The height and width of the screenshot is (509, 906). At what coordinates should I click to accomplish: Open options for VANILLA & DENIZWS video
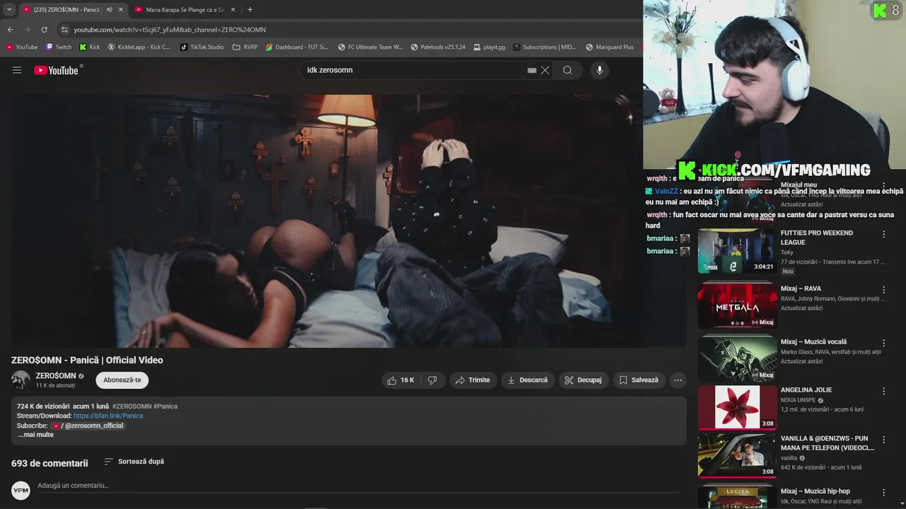tap(883, 440)
